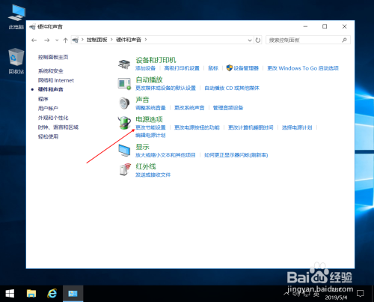The width and height of the screenshot is (374, 302).
Task: Open the Windows Start menu
Action: tap(10, 294)
